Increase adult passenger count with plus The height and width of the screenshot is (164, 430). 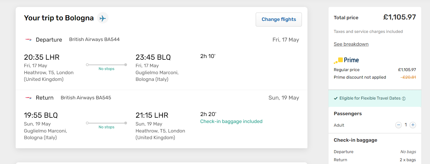[x=413, y=125]
